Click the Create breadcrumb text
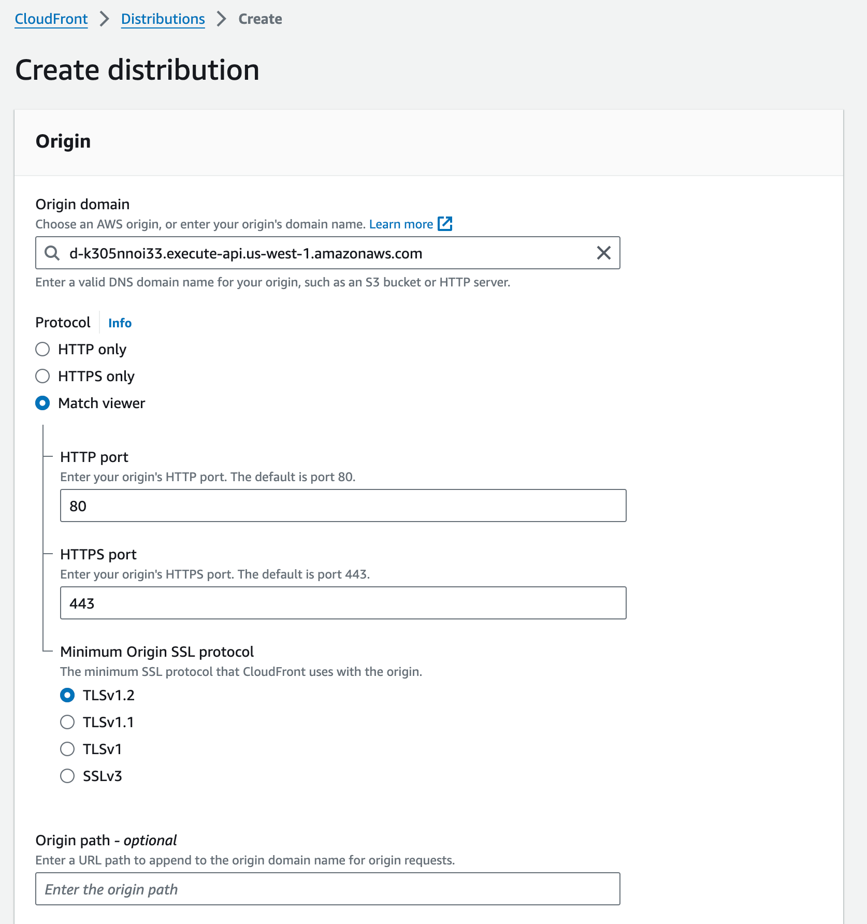 point(260,19)
